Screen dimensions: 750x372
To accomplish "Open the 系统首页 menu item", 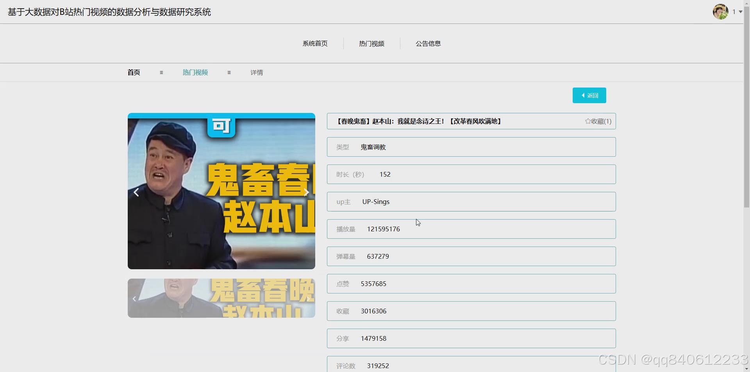I will pyautogui.click(x=315, y=43).
